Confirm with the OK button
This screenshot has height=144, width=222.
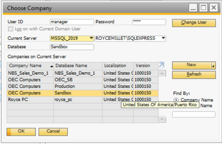tap(21, 132)
